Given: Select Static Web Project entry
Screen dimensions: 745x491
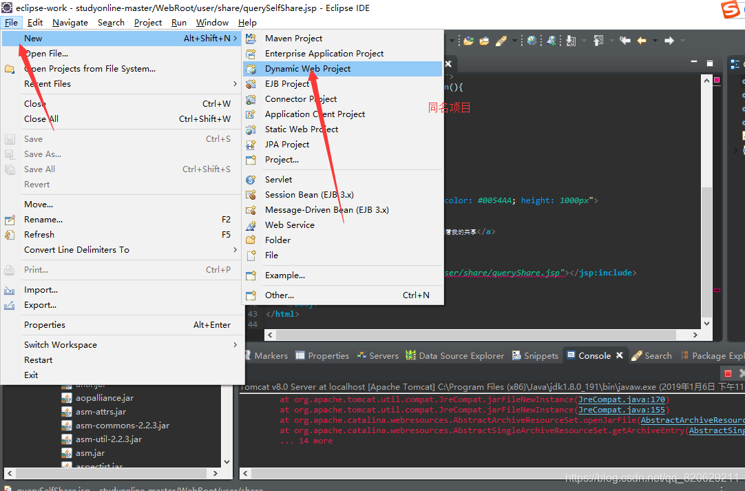Looking at the screenshot, I should pyautogui.click(x=343, y=129).
